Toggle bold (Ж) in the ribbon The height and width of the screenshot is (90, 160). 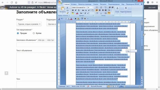click(73, 10)
